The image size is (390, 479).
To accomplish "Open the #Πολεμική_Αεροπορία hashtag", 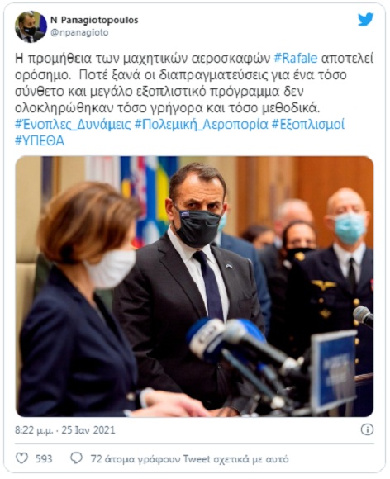I will click(202, 125).
